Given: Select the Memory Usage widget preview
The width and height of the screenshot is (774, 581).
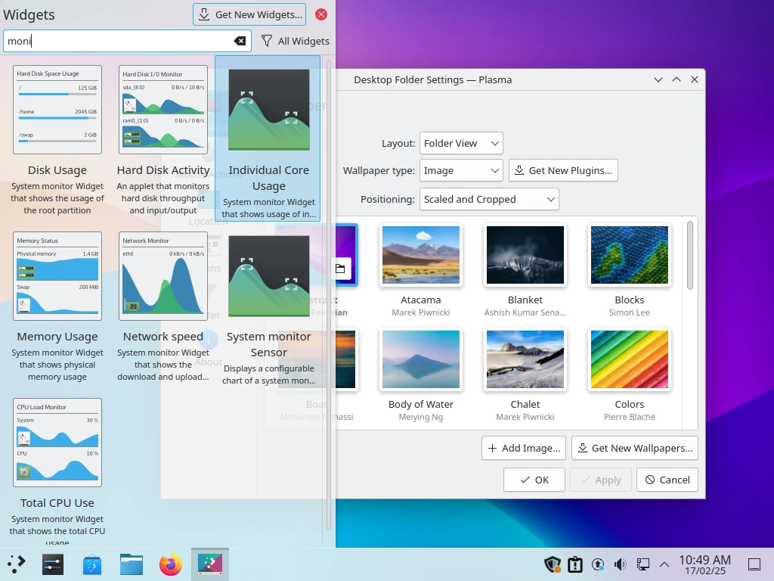Looking at the screenshot, I should click(57, 276).
